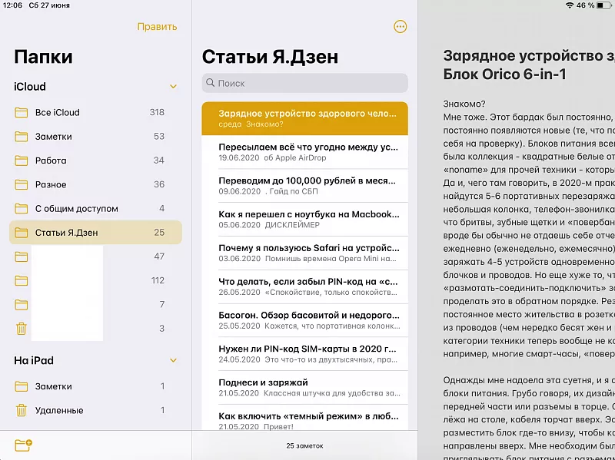Click the magnifier icon in search
Image resolution: width=615 pixels, height=460 pixels.
click(210, 83)
